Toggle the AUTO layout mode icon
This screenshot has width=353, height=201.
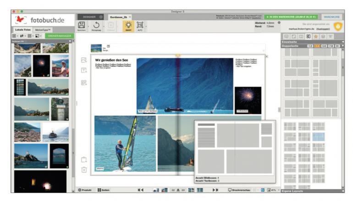point(140,25)
